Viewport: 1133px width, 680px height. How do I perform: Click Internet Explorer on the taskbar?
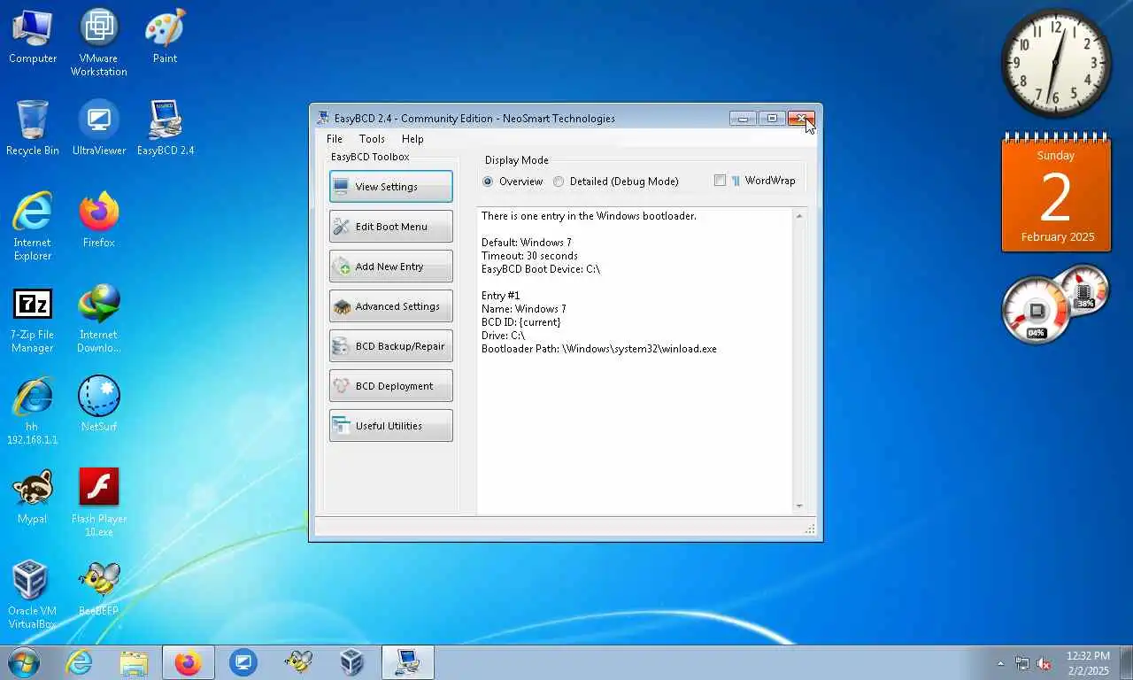[x=79, y=662]
